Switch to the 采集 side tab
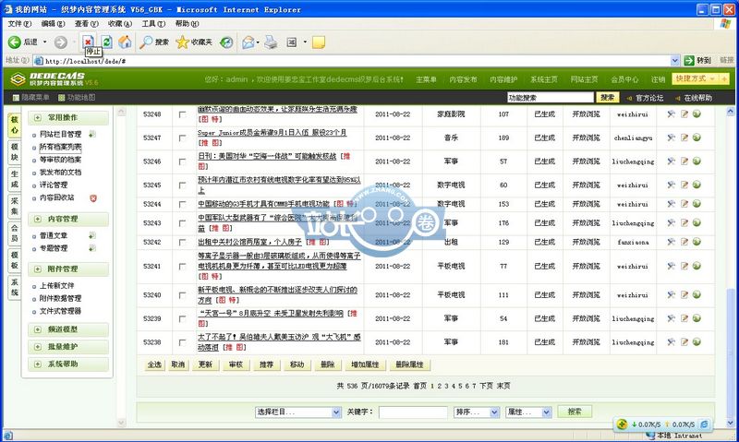This screenshot has height=442, width=739. (x=15, y=206)
